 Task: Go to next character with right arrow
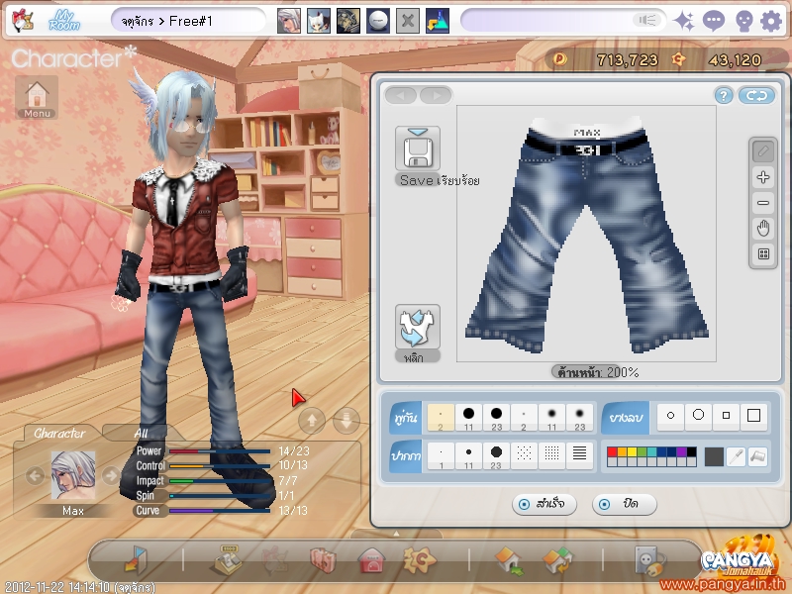click(x=110, y=475)
